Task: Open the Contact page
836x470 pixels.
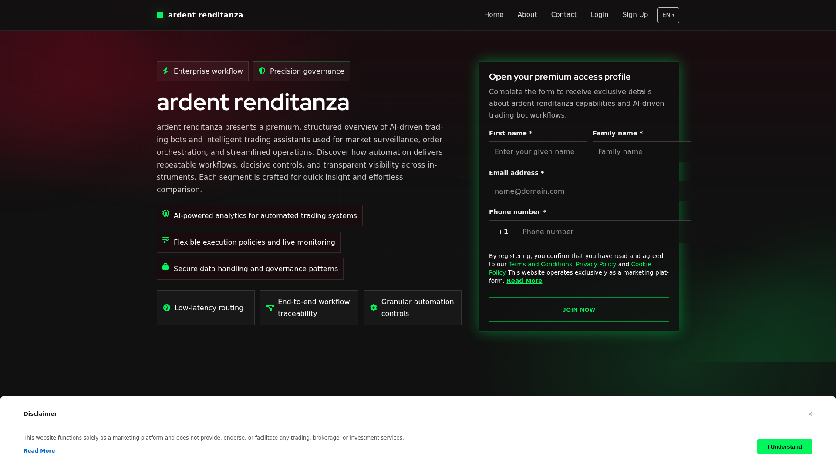Action: pyautogui.click(x=564, y=15)
